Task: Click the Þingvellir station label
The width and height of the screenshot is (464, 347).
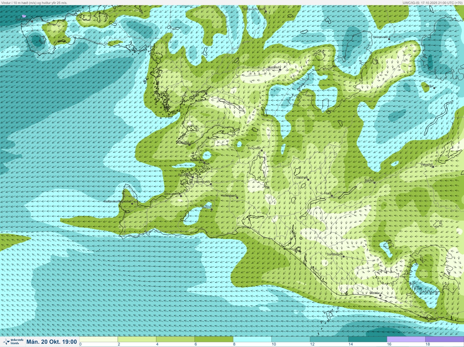Action: tap(254, 149)
